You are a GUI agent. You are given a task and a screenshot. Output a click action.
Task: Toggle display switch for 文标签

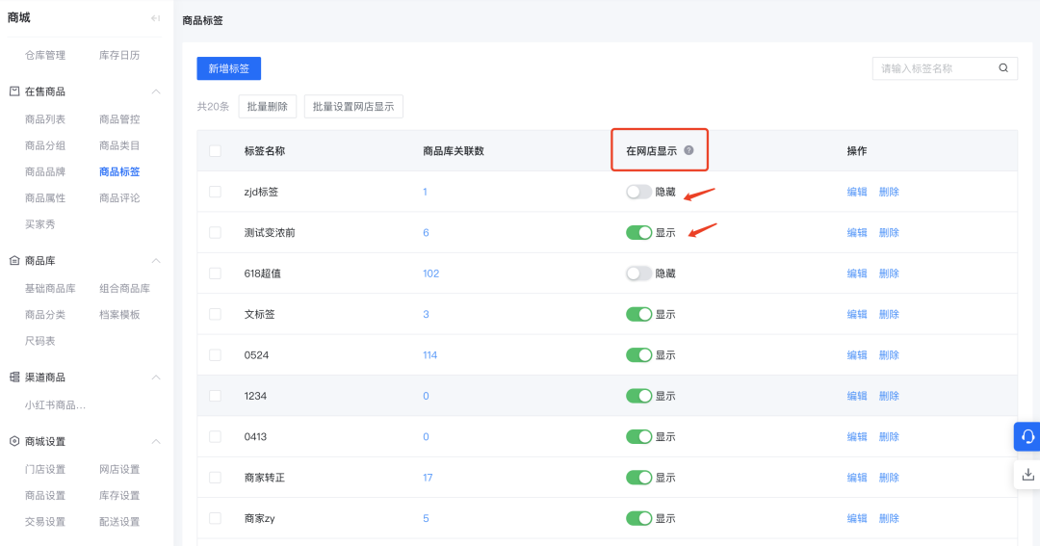[638, 315]
